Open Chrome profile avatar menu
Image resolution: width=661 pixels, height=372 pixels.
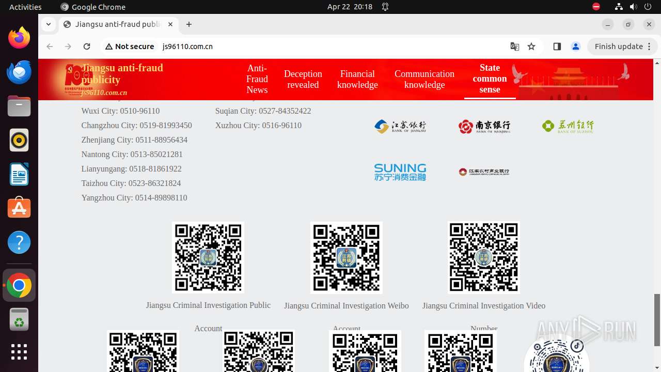tap(575, 47)
